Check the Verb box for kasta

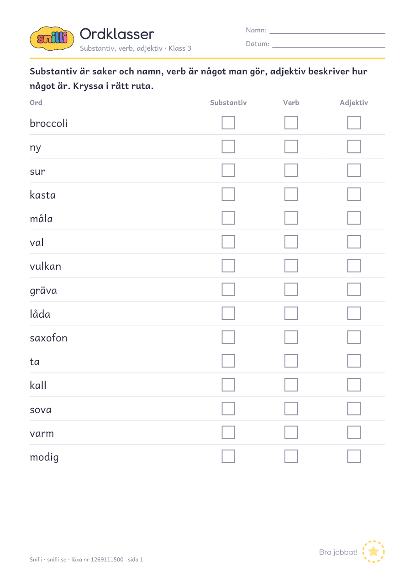click(x=291, y=194)
